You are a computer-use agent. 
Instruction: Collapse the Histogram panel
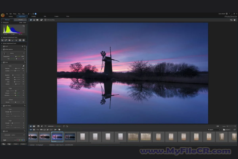(2, 23)
